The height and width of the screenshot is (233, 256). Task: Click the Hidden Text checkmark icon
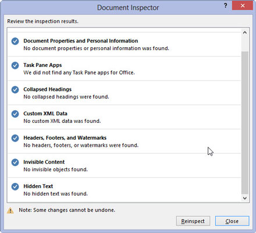coord(15,186)
